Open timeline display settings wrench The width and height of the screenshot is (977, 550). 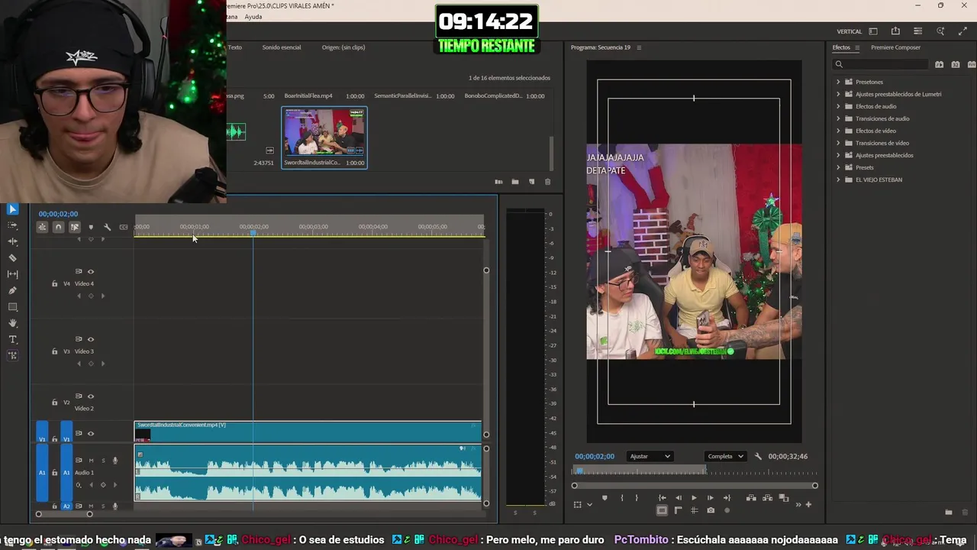pos(107,227)
